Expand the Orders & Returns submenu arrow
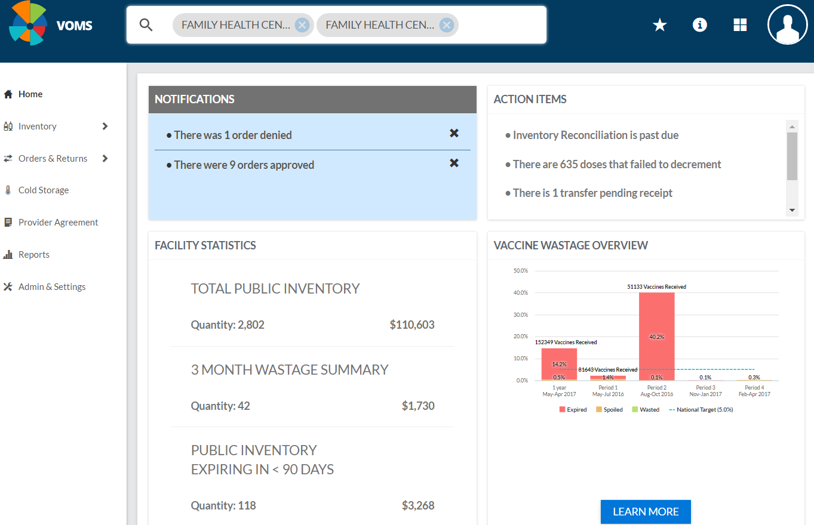 [105, 159]
